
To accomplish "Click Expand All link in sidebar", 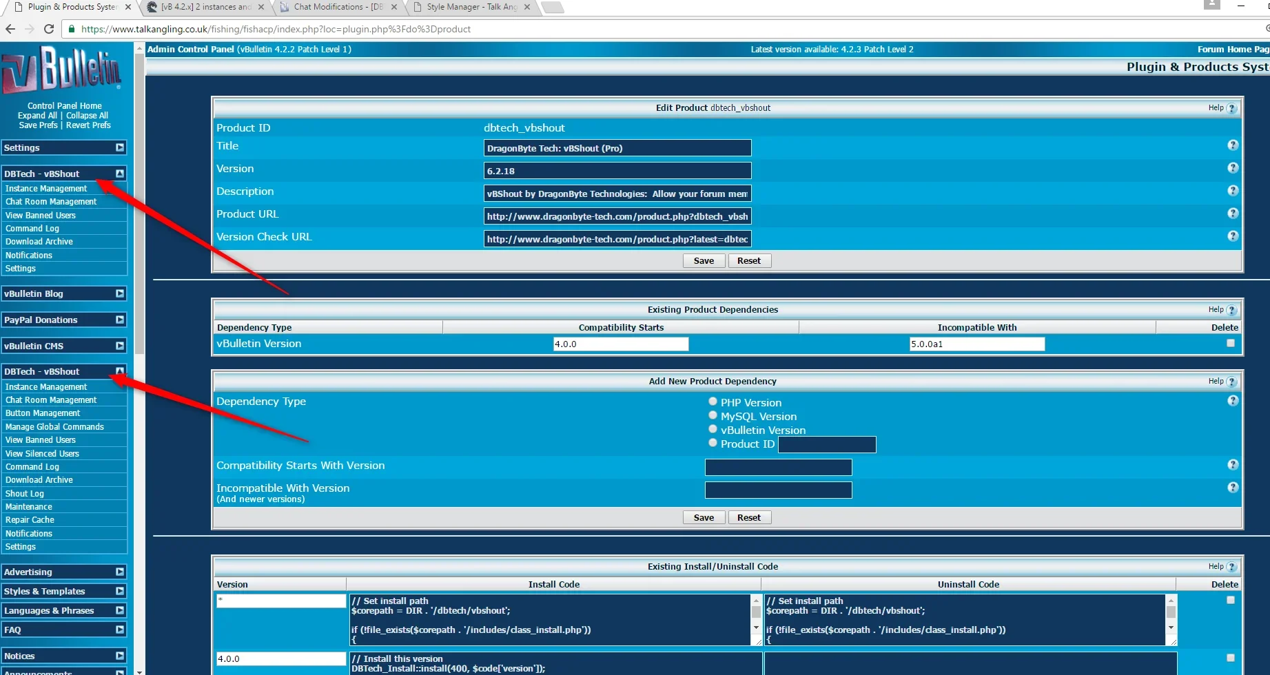I will click(x=37, y=116).
